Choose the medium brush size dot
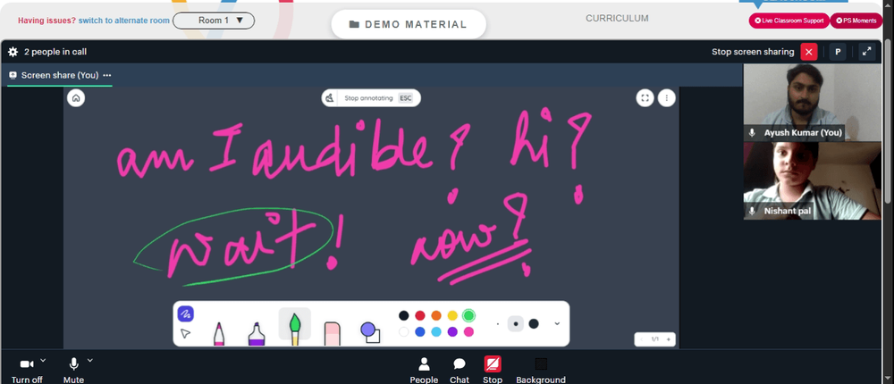The height and width of the screenshot is (384, 894). [516, 323]
